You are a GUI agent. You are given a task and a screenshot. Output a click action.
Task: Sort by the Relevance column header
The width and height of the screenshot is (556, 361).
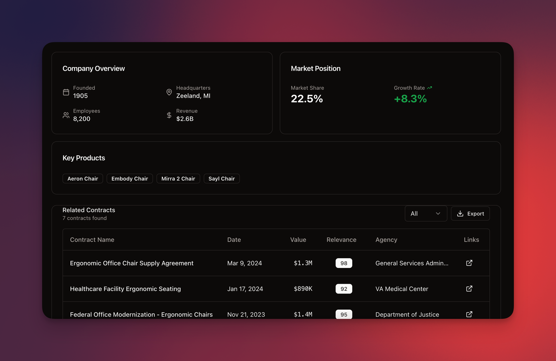(x=341, y=240)
